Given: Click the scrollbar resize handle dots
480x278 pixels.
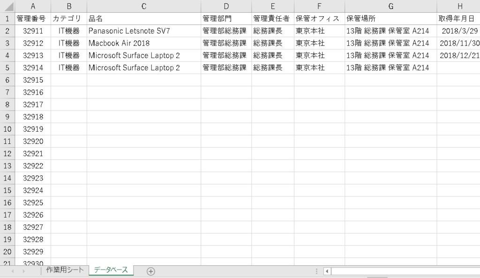Looking at the screenshot, I should pos(318,271).
